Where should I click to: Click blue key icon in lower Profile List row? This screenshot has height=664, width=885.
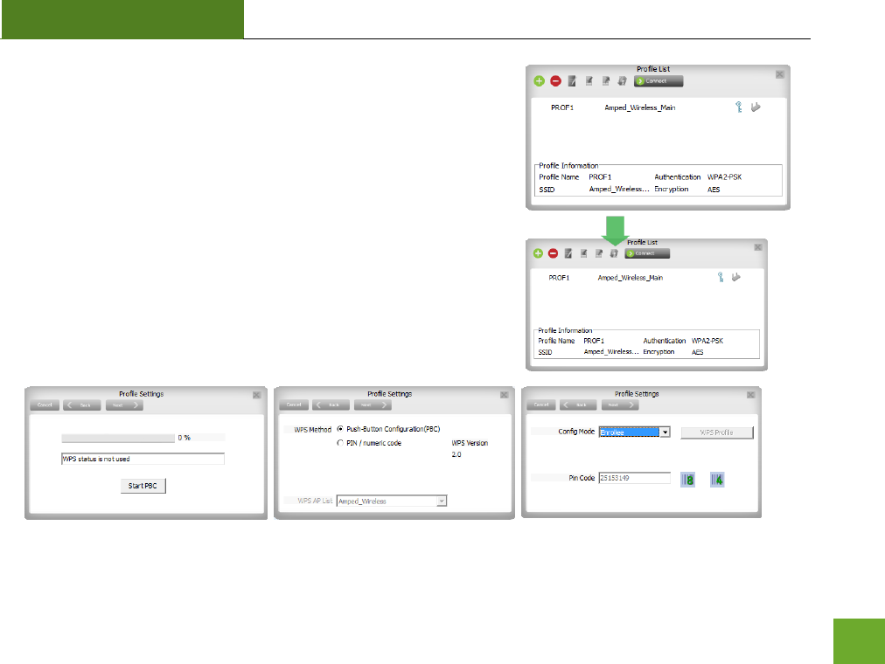[x=721, y=277]
